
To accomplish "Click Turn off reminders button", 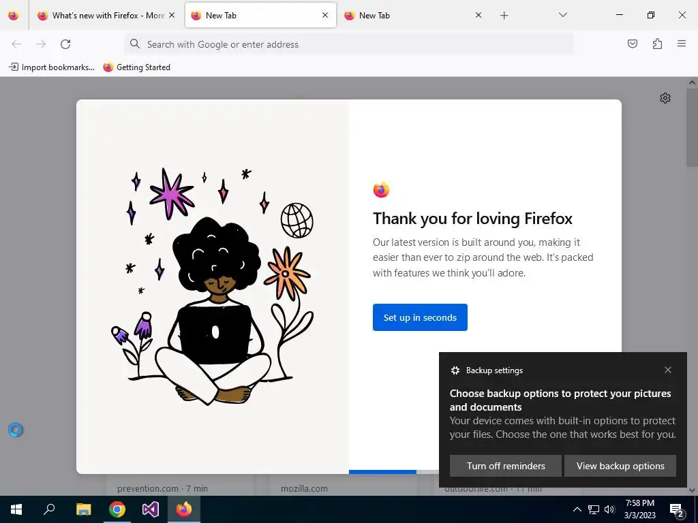I will click(506, 466).
